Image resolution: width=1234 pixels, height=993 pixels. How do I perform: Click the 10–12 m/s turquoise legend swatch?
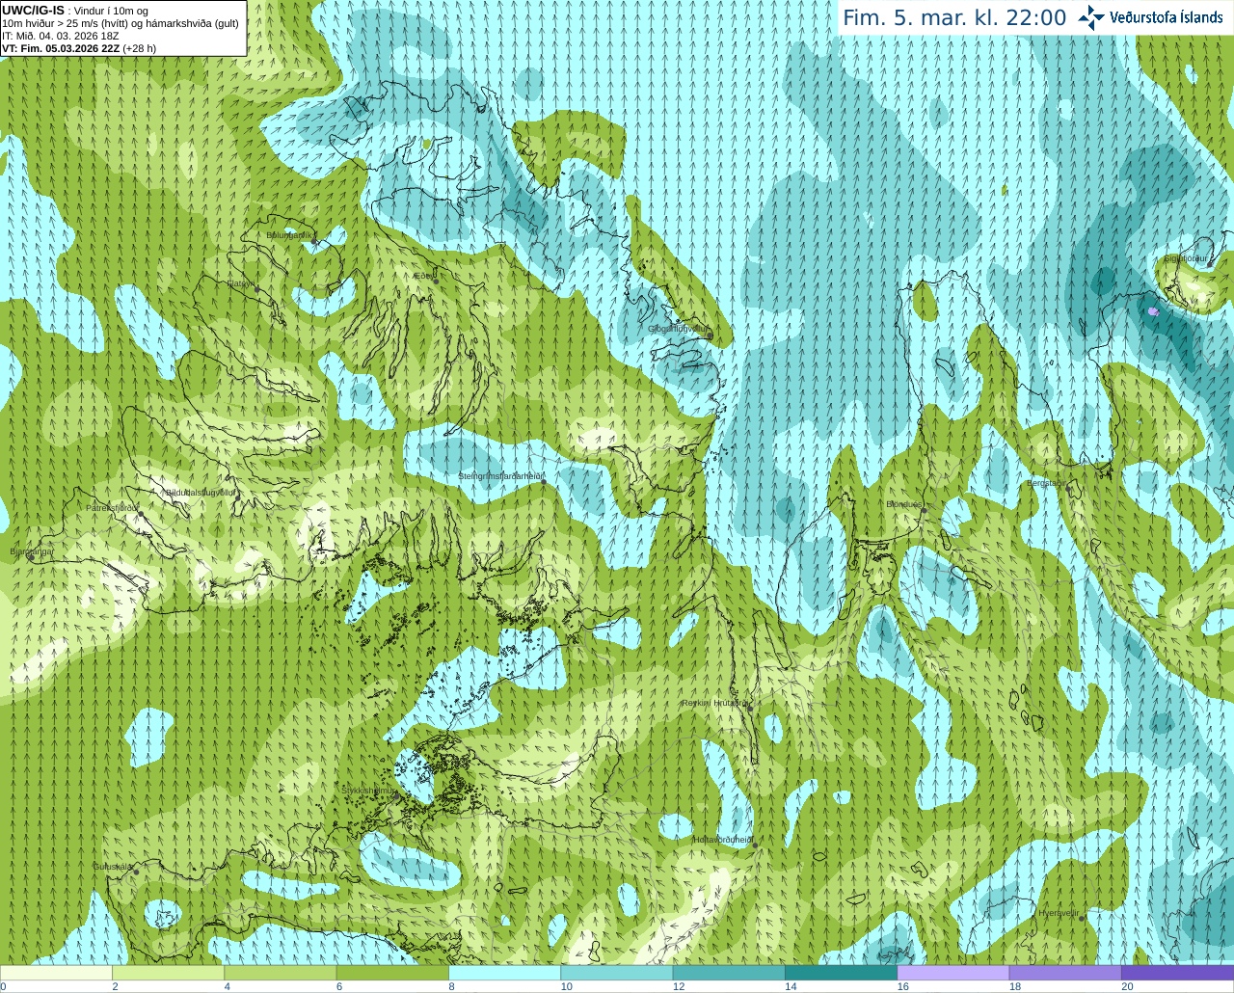coord(617,972)
